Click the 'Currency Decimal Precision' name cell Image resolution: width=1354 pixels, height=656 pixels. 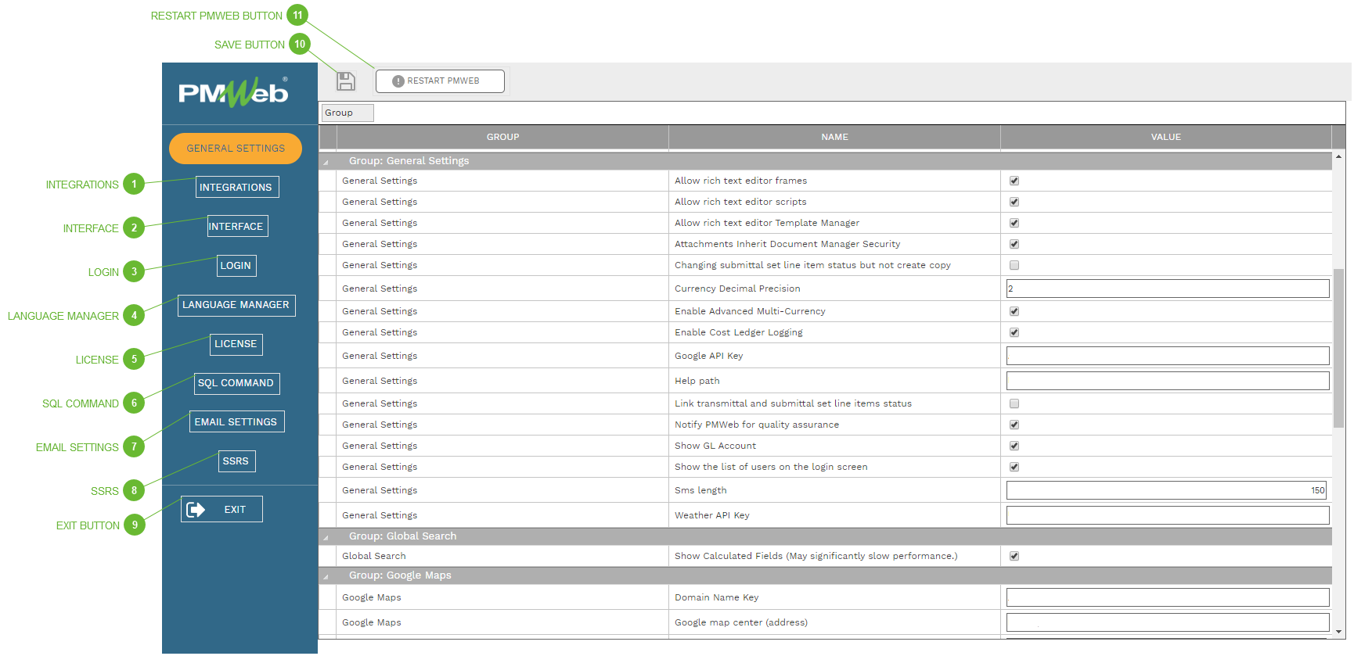pos(834,289)
